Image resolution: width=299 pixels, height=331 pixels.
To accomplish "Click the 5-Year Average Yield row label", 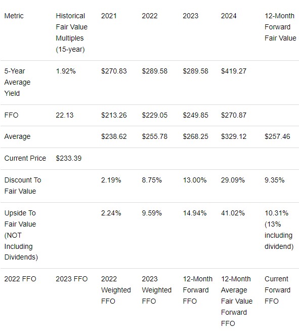I will point(17,82).
